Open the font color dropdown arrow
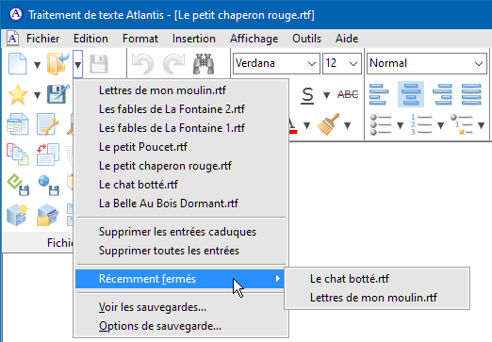Screen dimensions: 492x342 click(307, 125)
